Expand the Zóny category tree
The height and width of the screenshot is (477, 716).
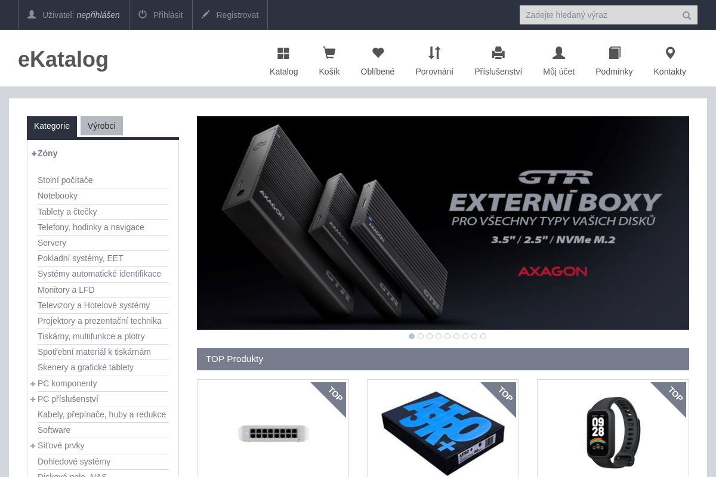[34, 154]
